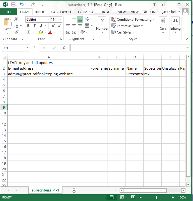Click the Insert Function fx icon
Viewport: 193px width, 201px height.
pos(64,48)
